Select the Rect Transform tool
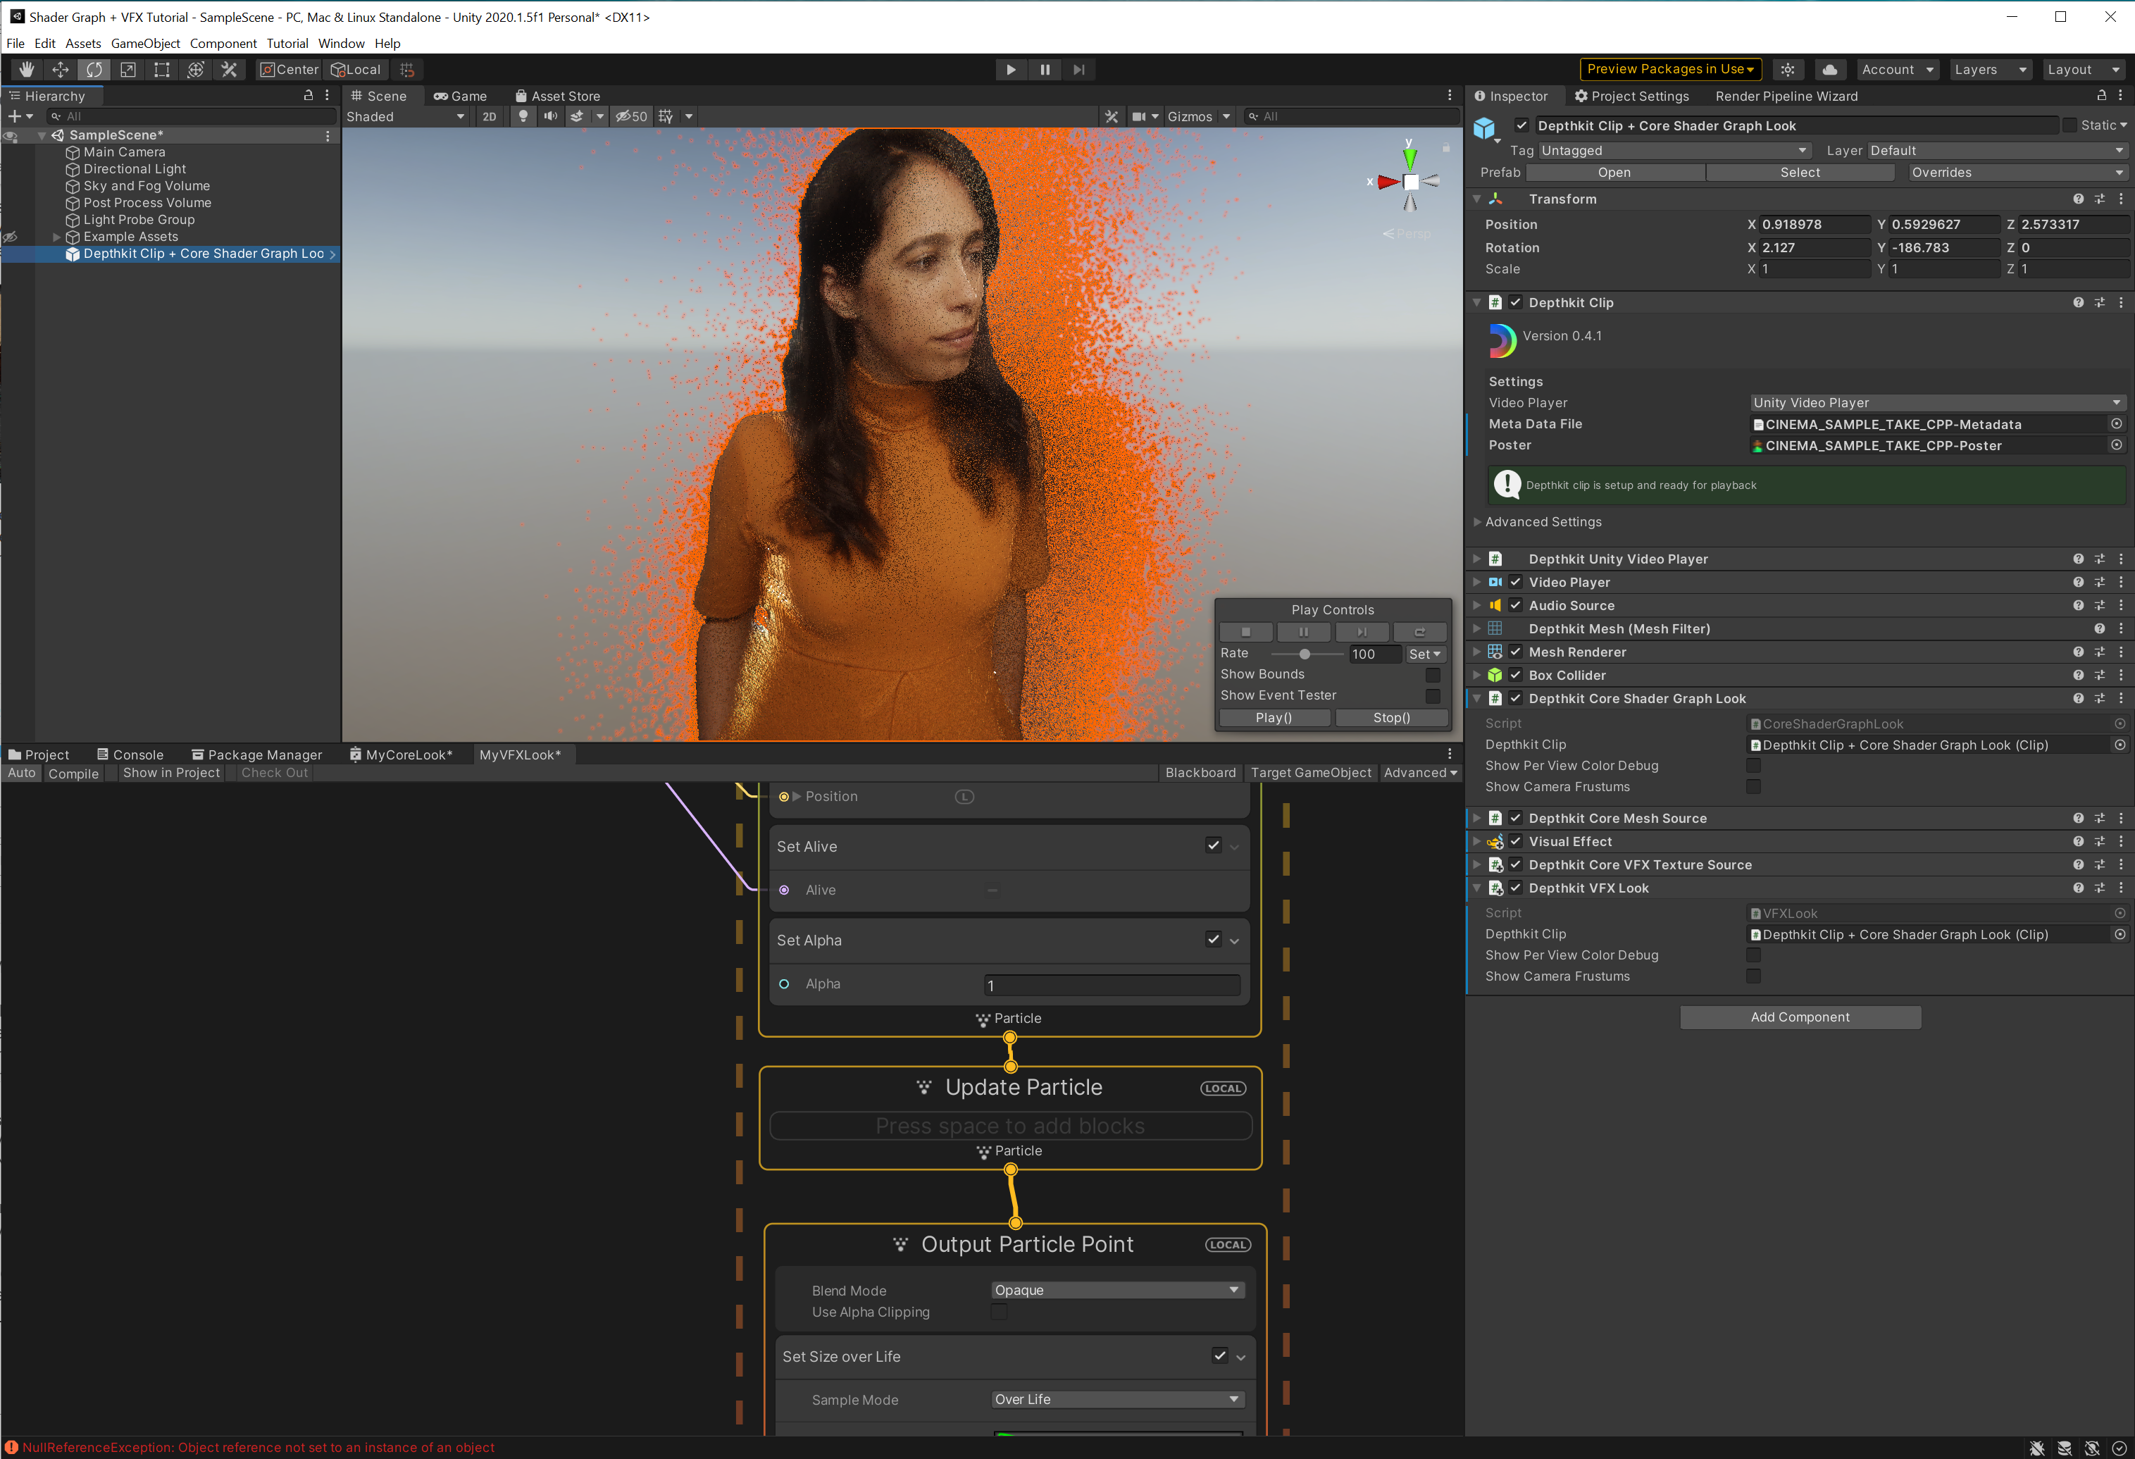The image size is (2135, 1459). (162, 69)
